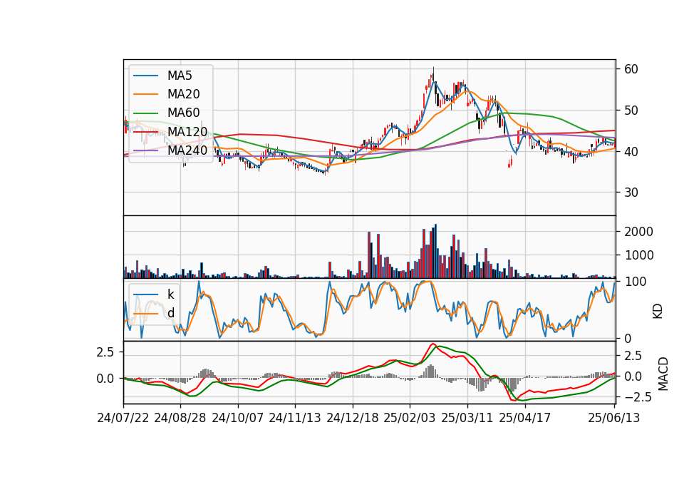
Task: Click the blue MA5 legend line sample
Action: tap(145, 76)
